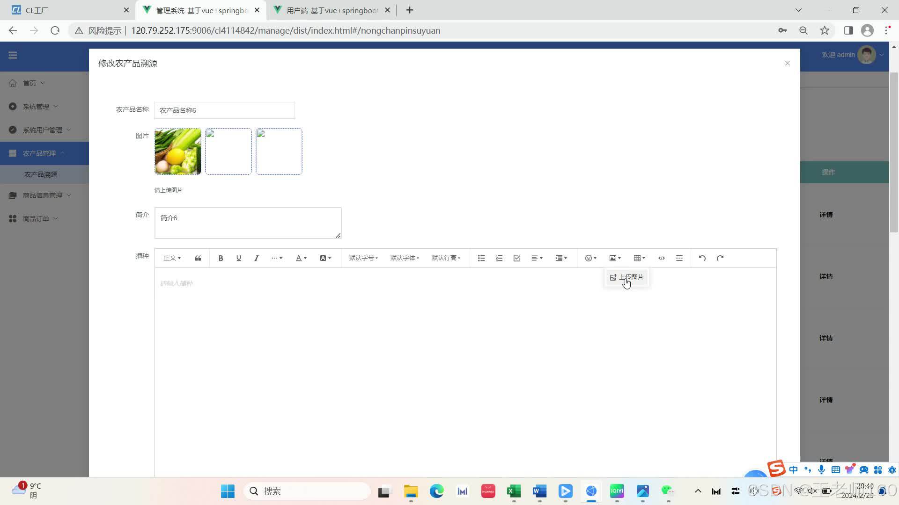
Task: Switch to the 用户端 browser tab
Action: click(332, 10)
